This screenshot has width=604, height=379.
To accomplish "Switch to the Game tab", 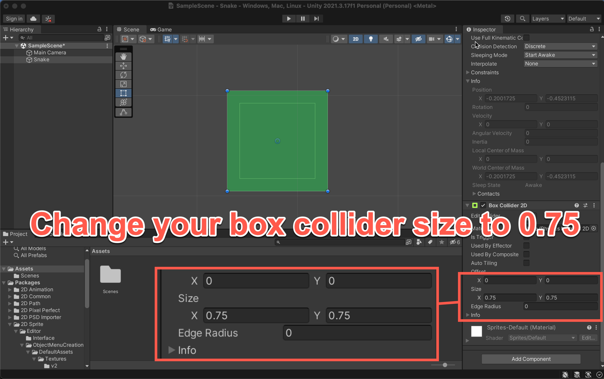I will tap(161, 29).
